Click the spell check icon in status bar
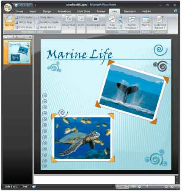182x191 pixels. pos(34,186)
